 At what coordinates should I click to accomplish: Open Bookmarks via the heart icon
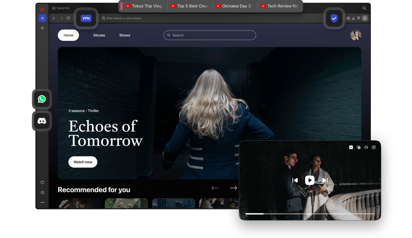click(42, 183)
